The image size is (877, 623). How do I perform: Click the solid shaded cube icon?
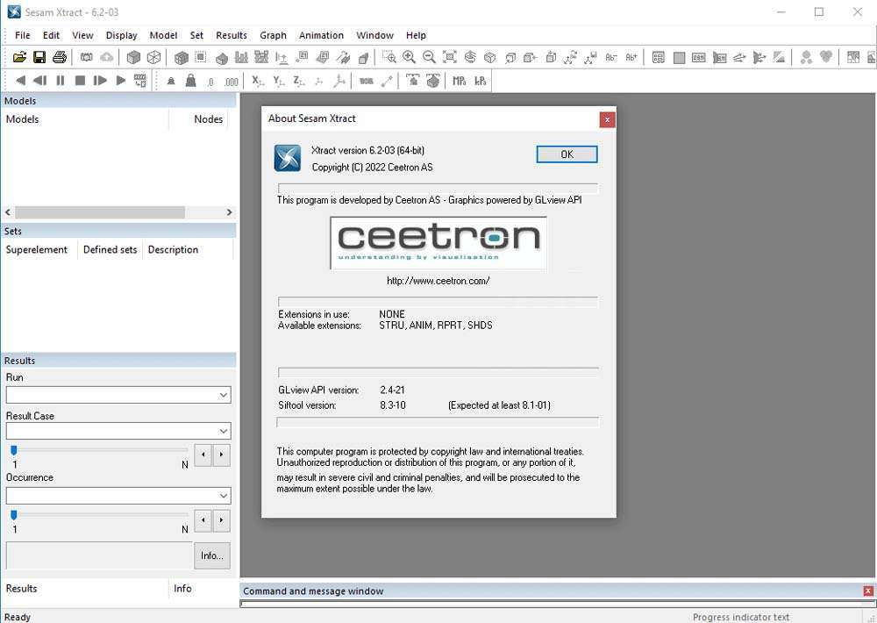[133, 57]
